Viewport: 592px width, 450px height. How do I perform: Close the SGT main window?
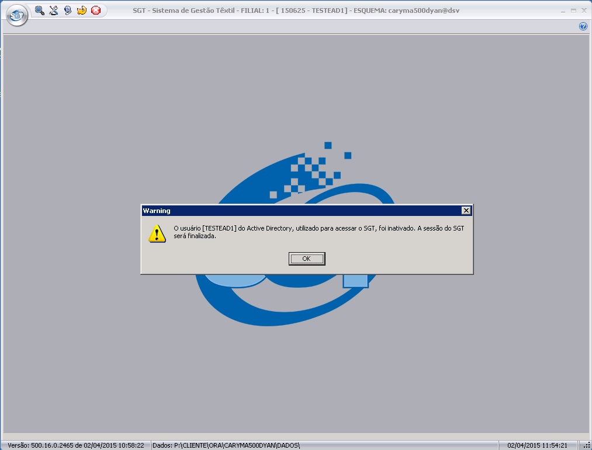coord(583,10)
